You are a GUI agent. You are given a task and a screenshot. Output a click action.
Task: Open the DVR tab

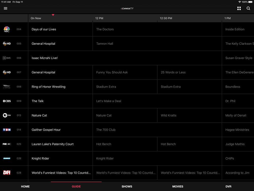pyautogui.click(x=228, y=186)
